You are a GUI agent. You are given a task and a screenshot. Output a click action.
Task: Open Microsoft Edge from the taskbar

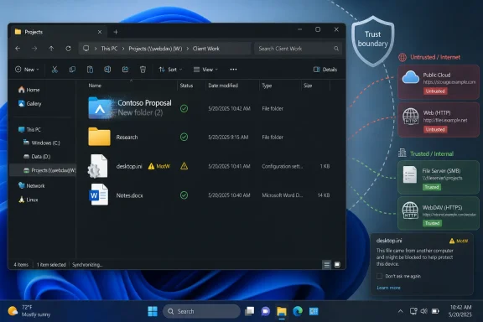(x=298, y=311)
